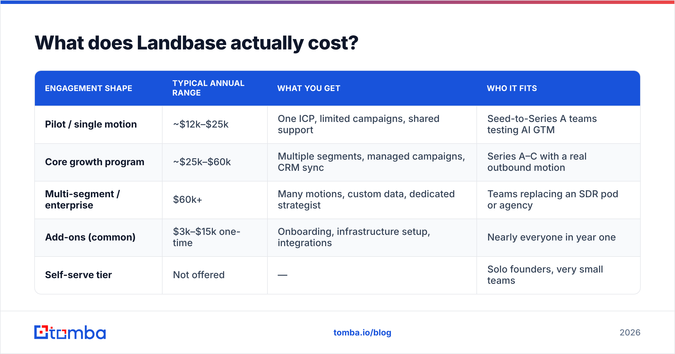675x354 pixels.
Task: Click 'Series A–C with a real outbound motion'
Action: click(537, 162)
